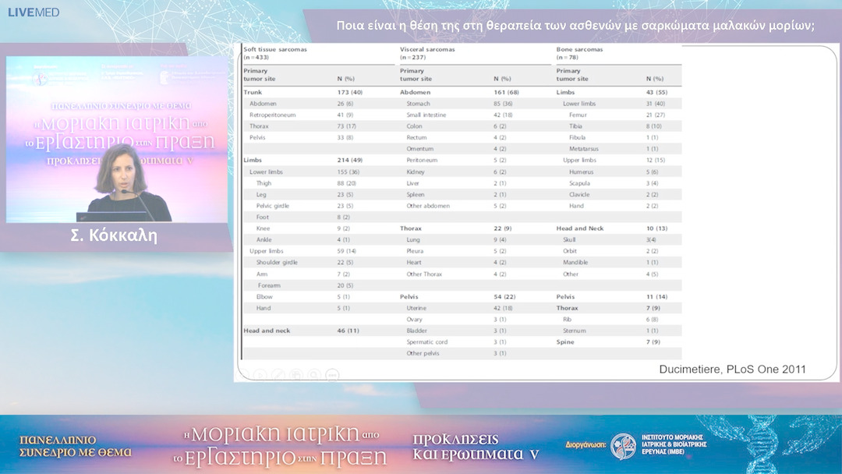Select the pen annotation tool icon
This screenshot has height=474, width=842.
[278, 375]
